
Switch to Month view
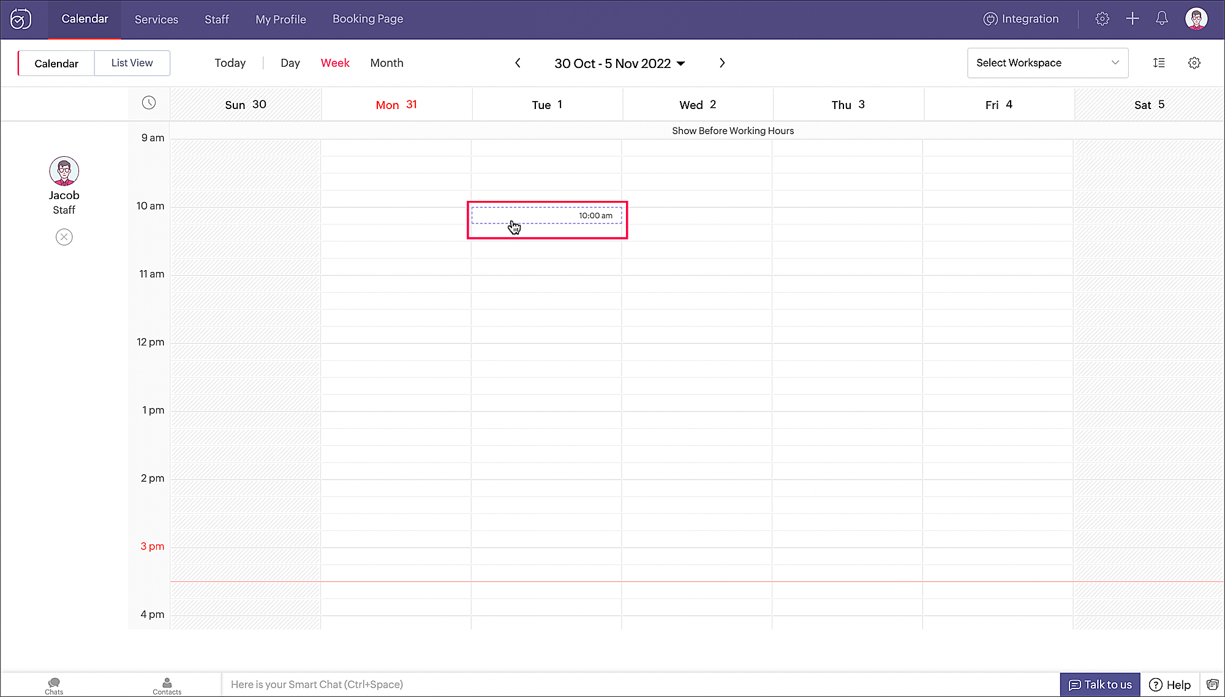[386, 63]
